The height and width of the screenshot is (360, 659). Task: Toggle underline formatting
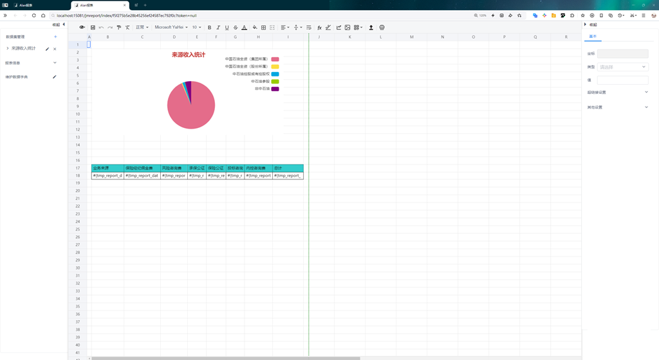(227, 27)
